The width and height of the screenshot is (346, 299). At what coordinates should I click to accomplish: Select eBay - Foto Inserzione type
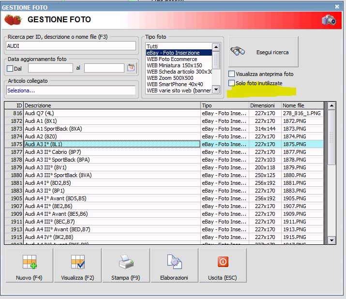coord(179,53)
